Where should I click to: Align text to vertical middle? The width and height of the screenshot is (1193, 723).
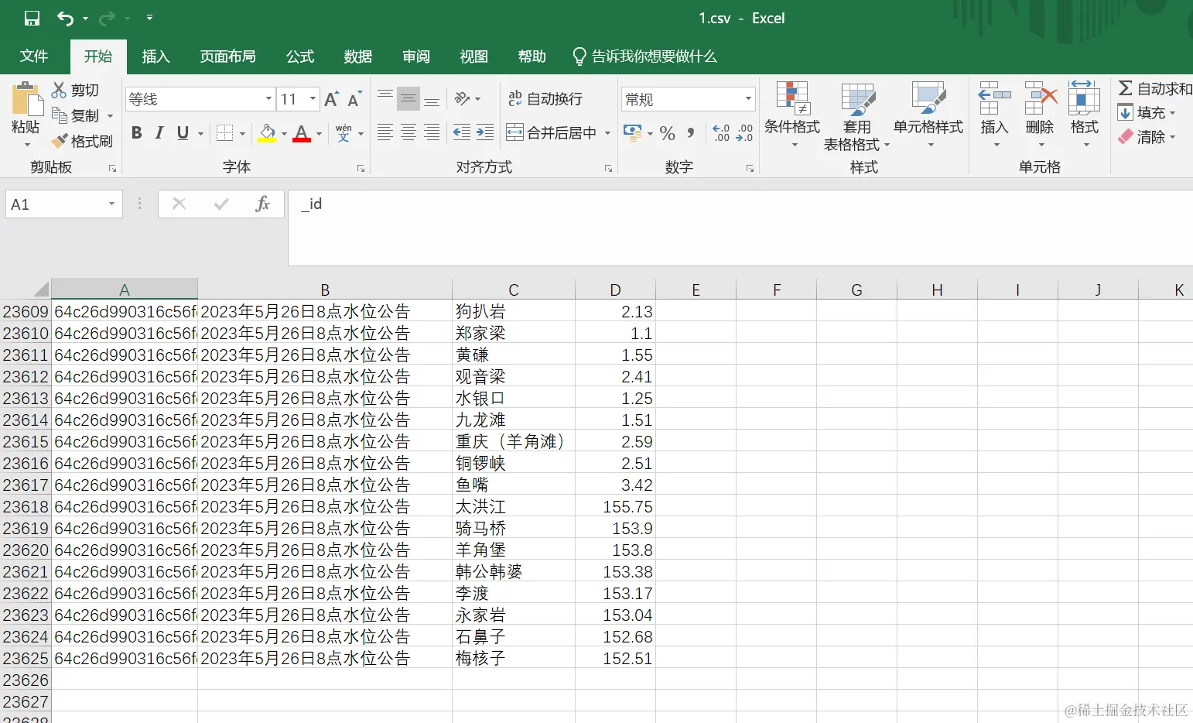(x=408, y=98)
